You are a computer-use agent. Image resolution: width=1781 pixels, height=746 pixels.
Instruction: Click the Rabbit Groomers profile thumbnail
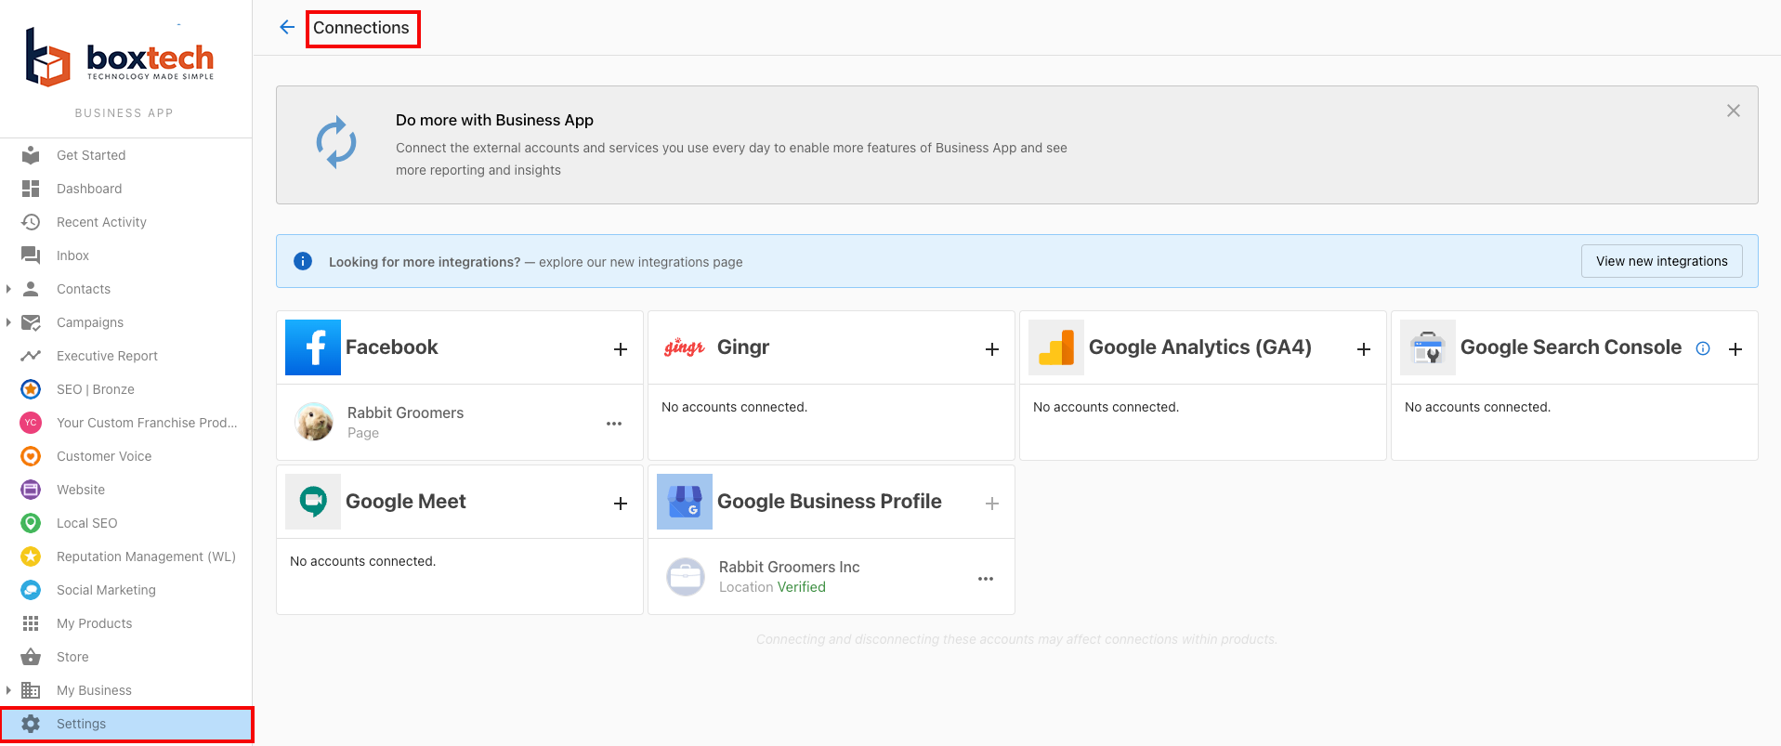(314, 422)
